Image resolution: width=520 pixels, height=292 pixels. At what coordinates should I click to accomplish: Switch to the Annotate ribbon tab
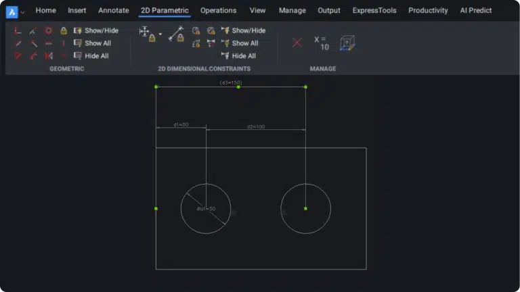click(113, 11)
